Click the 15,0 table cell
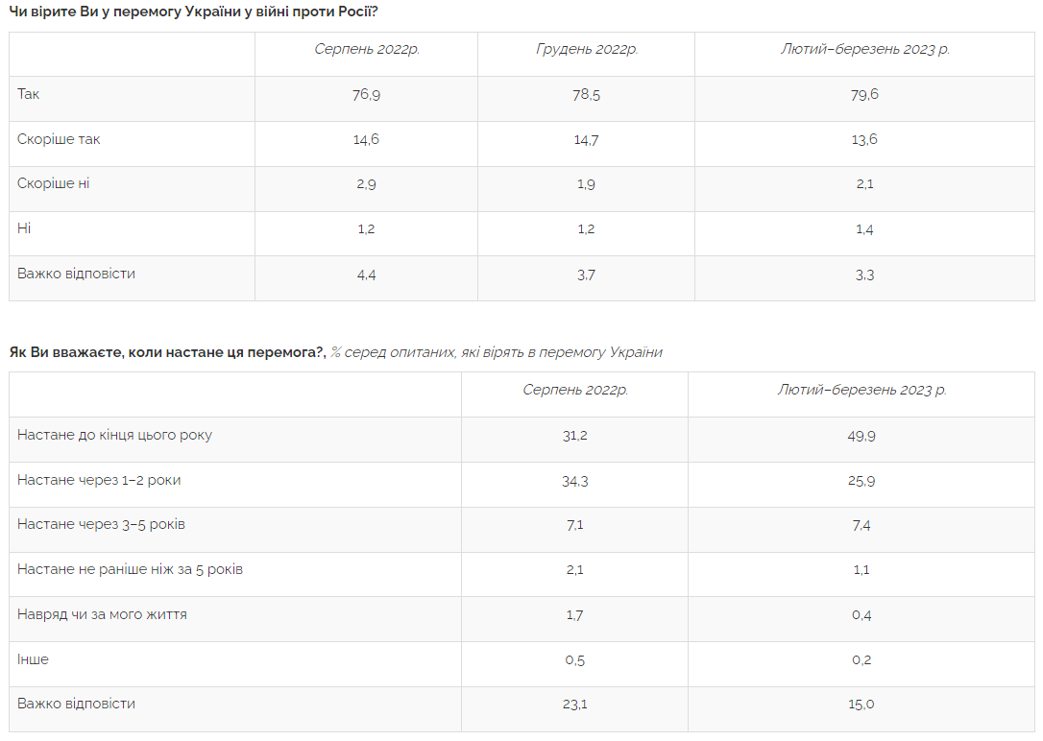This screenshot has width=1043, height=741. (x=861, y=705)
